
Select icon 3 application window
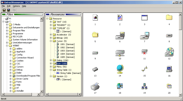coord(145,18)
